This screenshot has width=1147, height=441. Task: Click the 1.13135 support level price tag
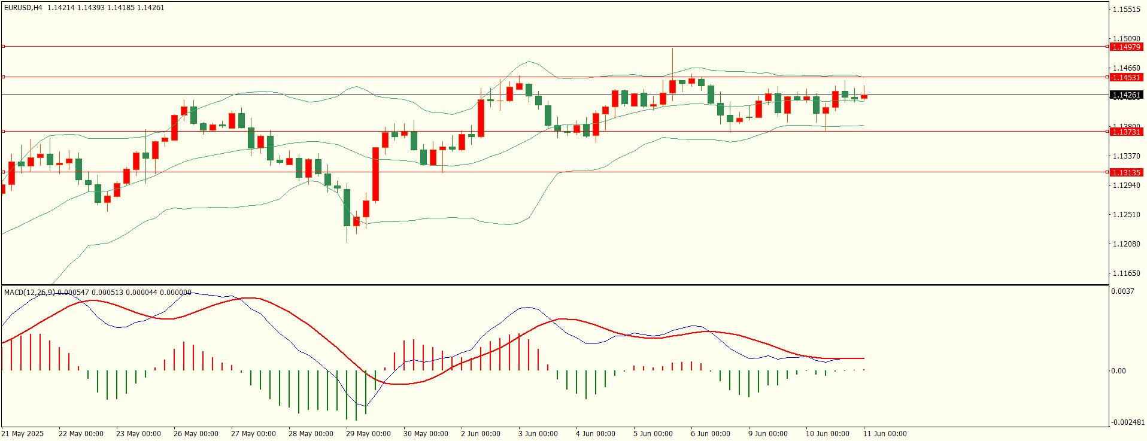click(1126, 172)
